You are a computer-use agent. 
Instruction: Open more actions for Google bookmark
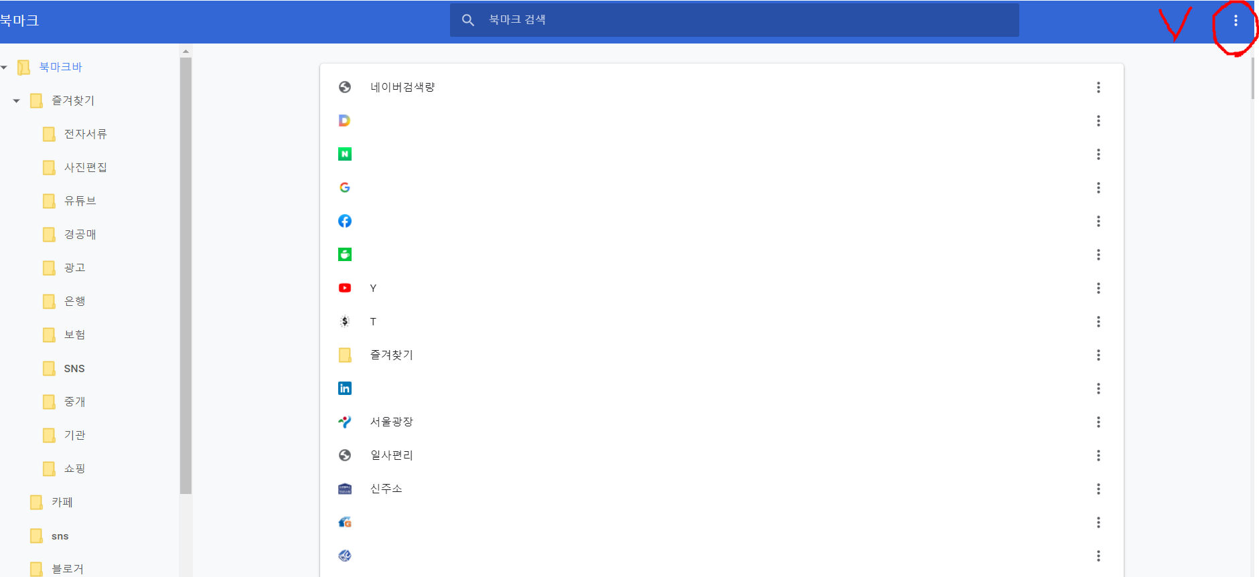(1098, 187)
